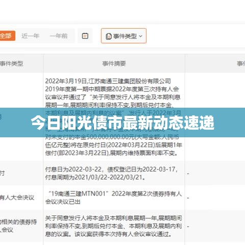Click the 相关的债券持 event type cell
Image resolution: width=245 pixels, height=245 pixels.
click(x=18, y=226)
